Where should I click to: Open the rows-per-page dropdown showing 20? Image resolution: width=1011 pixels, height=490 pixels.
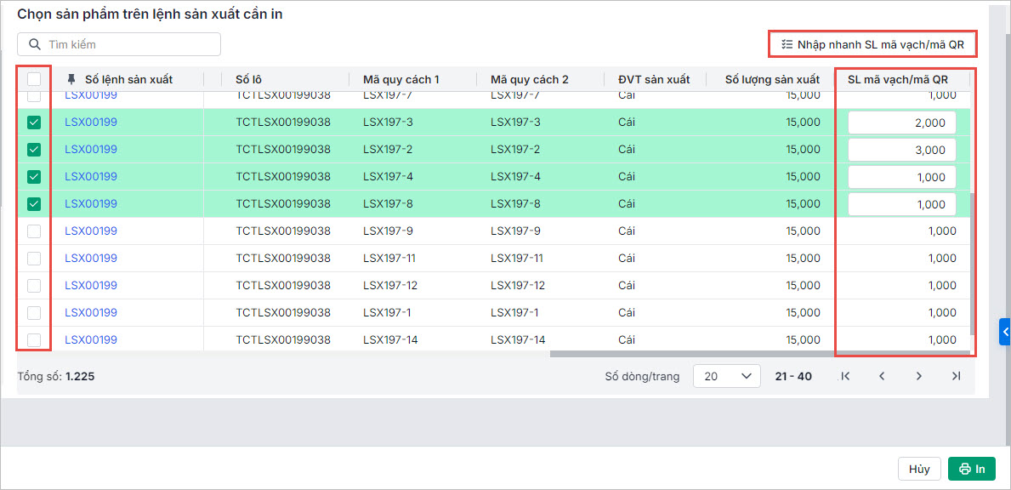727,376
